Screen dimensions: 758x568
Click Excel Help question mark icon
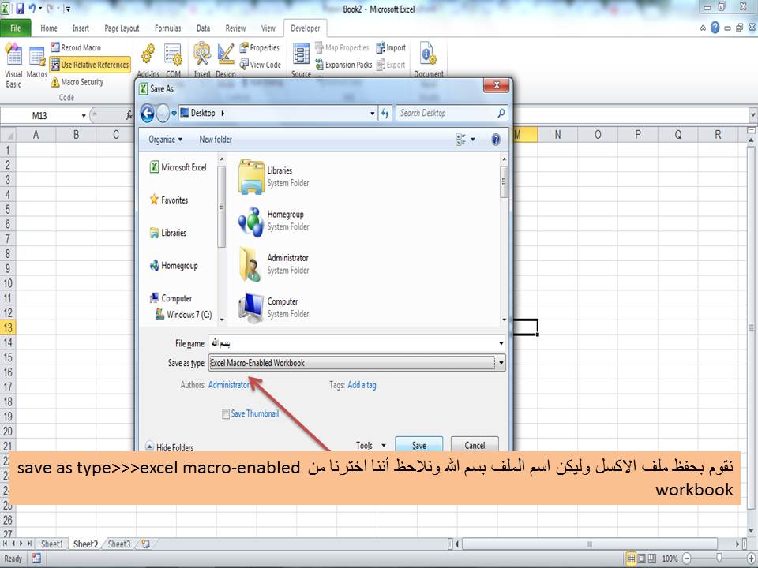(x=715, y=28)
